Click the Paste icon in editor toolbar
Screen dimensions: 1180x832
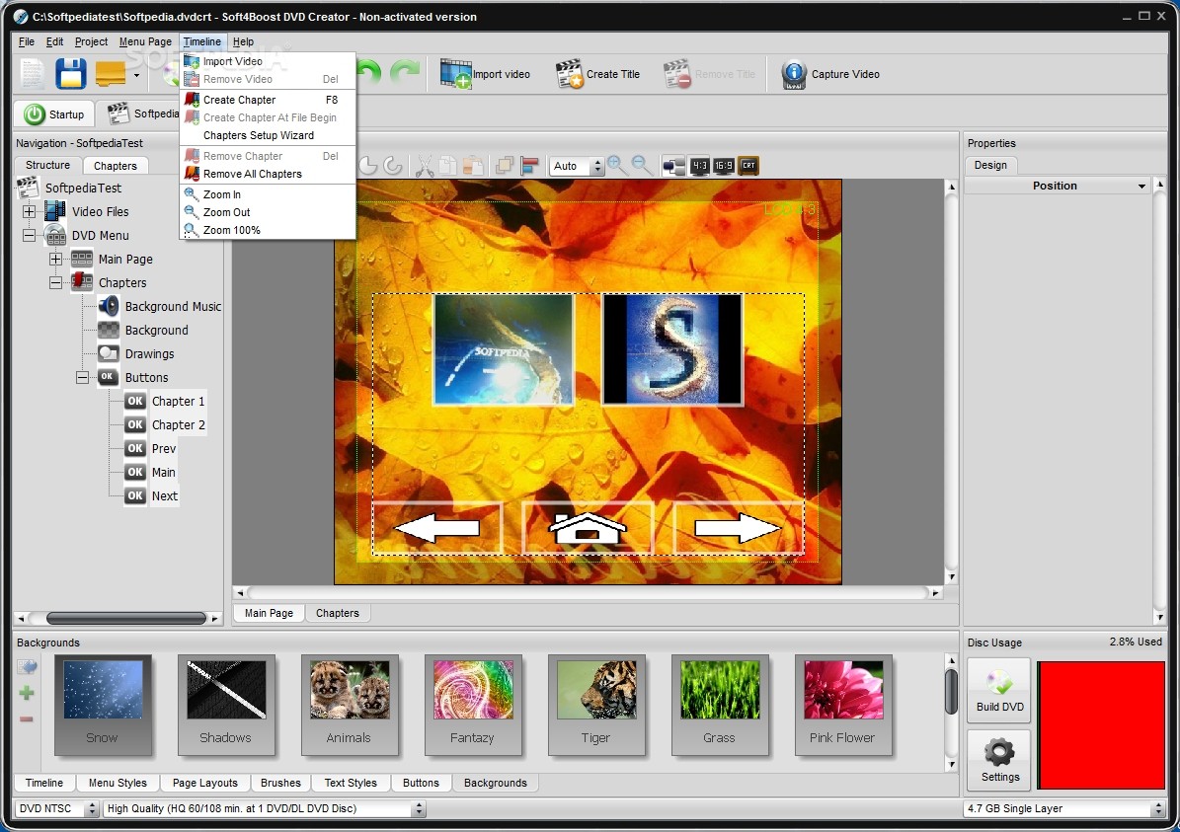473,166
